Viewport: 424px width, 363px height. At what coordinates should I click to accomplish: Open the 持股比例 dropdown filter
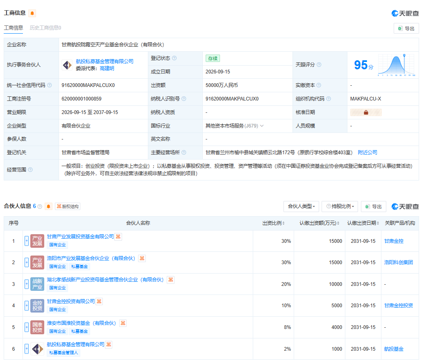tap(340, 207)
